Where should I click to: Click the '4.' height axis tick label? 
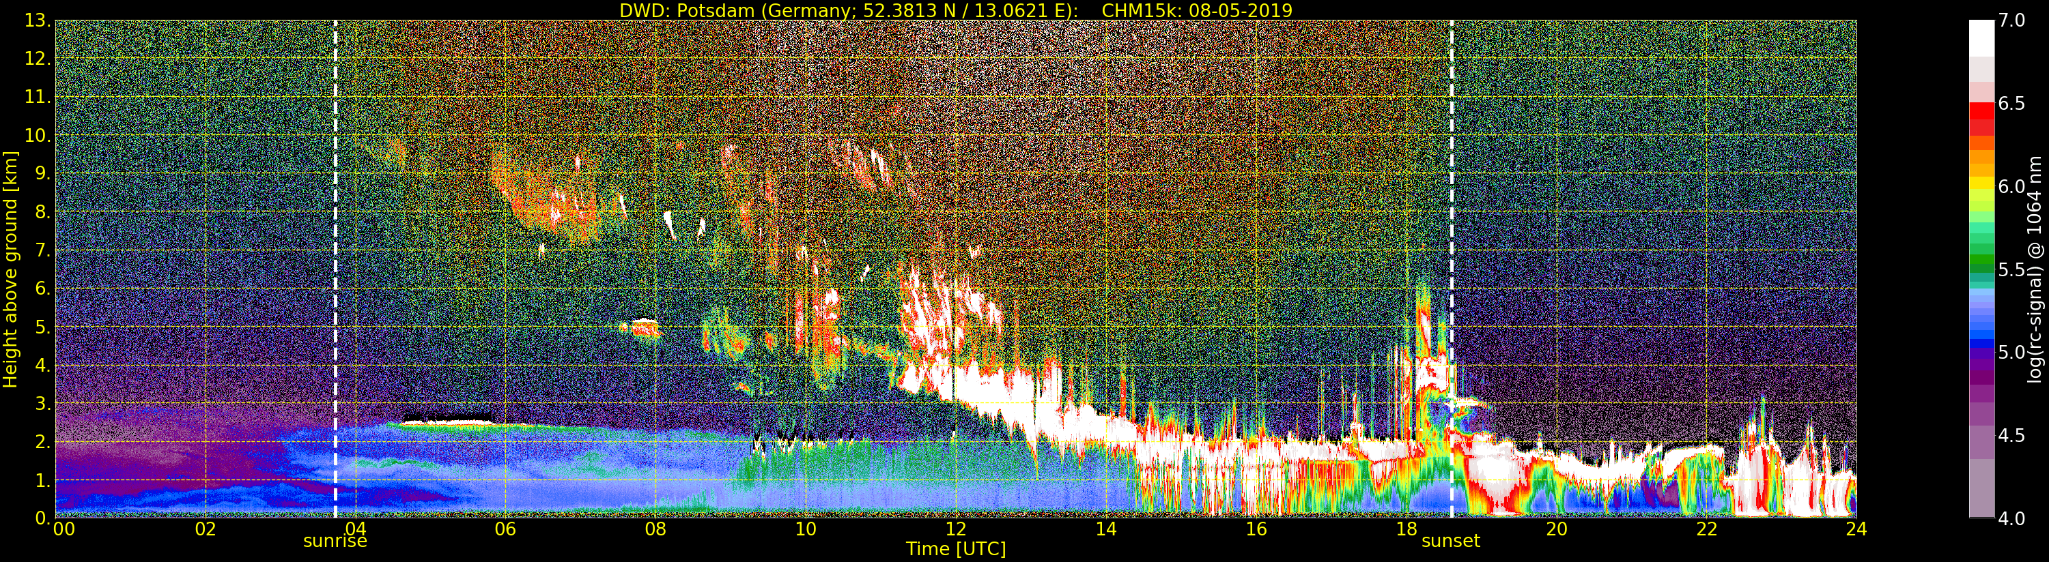[43, 365]
